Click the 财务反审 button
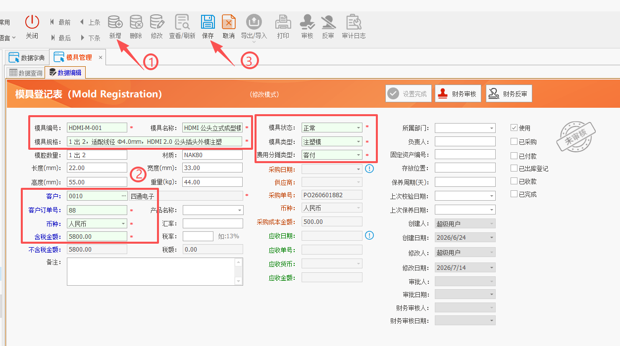This screenshot has width=620, height=346. (509, 93)
